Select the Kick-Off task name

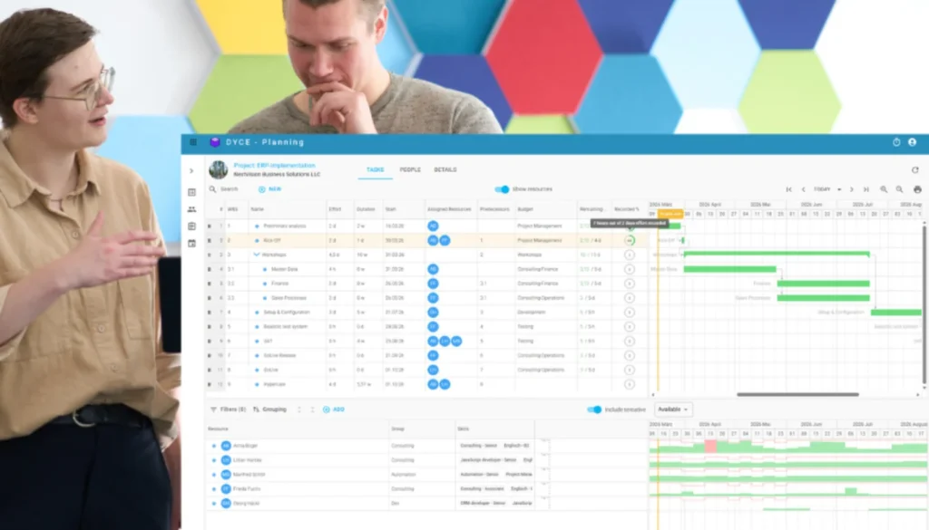[272, 241]
